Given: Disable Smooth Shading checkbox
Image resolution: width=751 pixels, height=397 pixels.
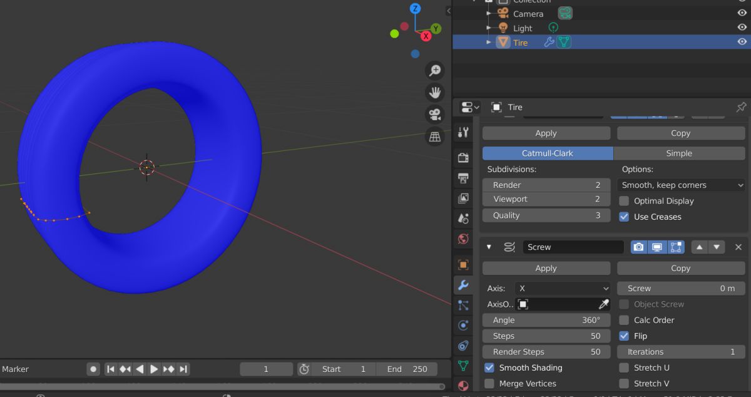Looking at the screenshot, I should [489, 368].
